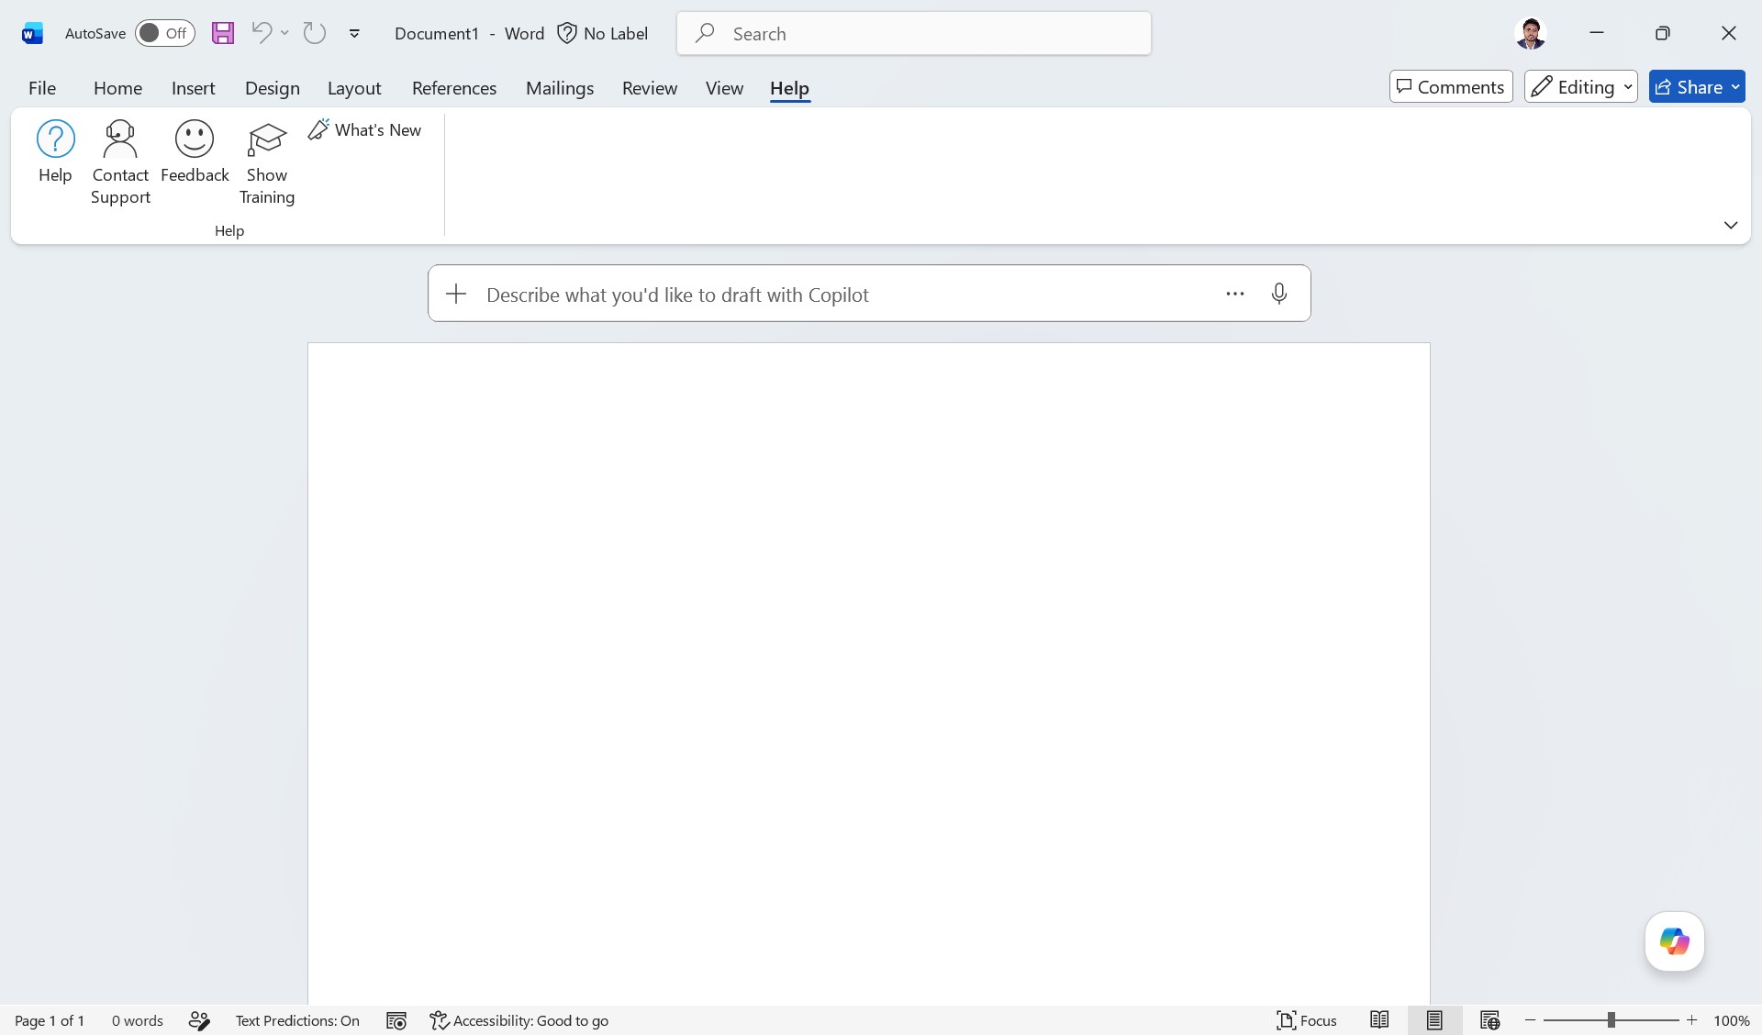Image resolution: width=1762 pixels, height=1035 pixels.
Task: Open the user account profile picture
Action: coord(1530,33)
